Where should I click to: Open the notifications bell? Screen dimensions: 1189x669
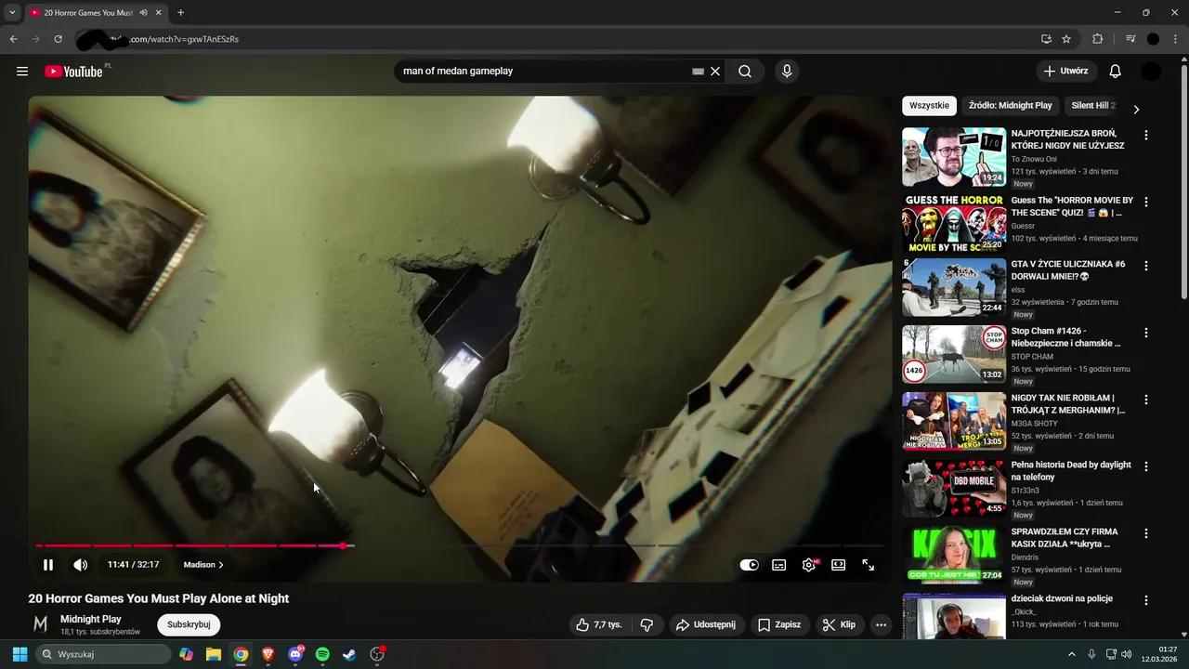[x=1115, y=71]
